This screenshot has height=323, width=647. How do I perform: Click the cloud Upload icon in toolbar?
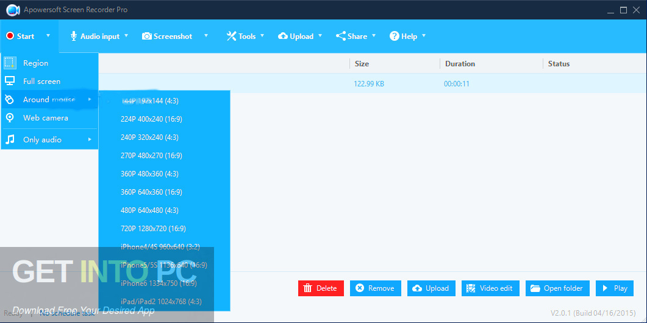click(283, 36)
